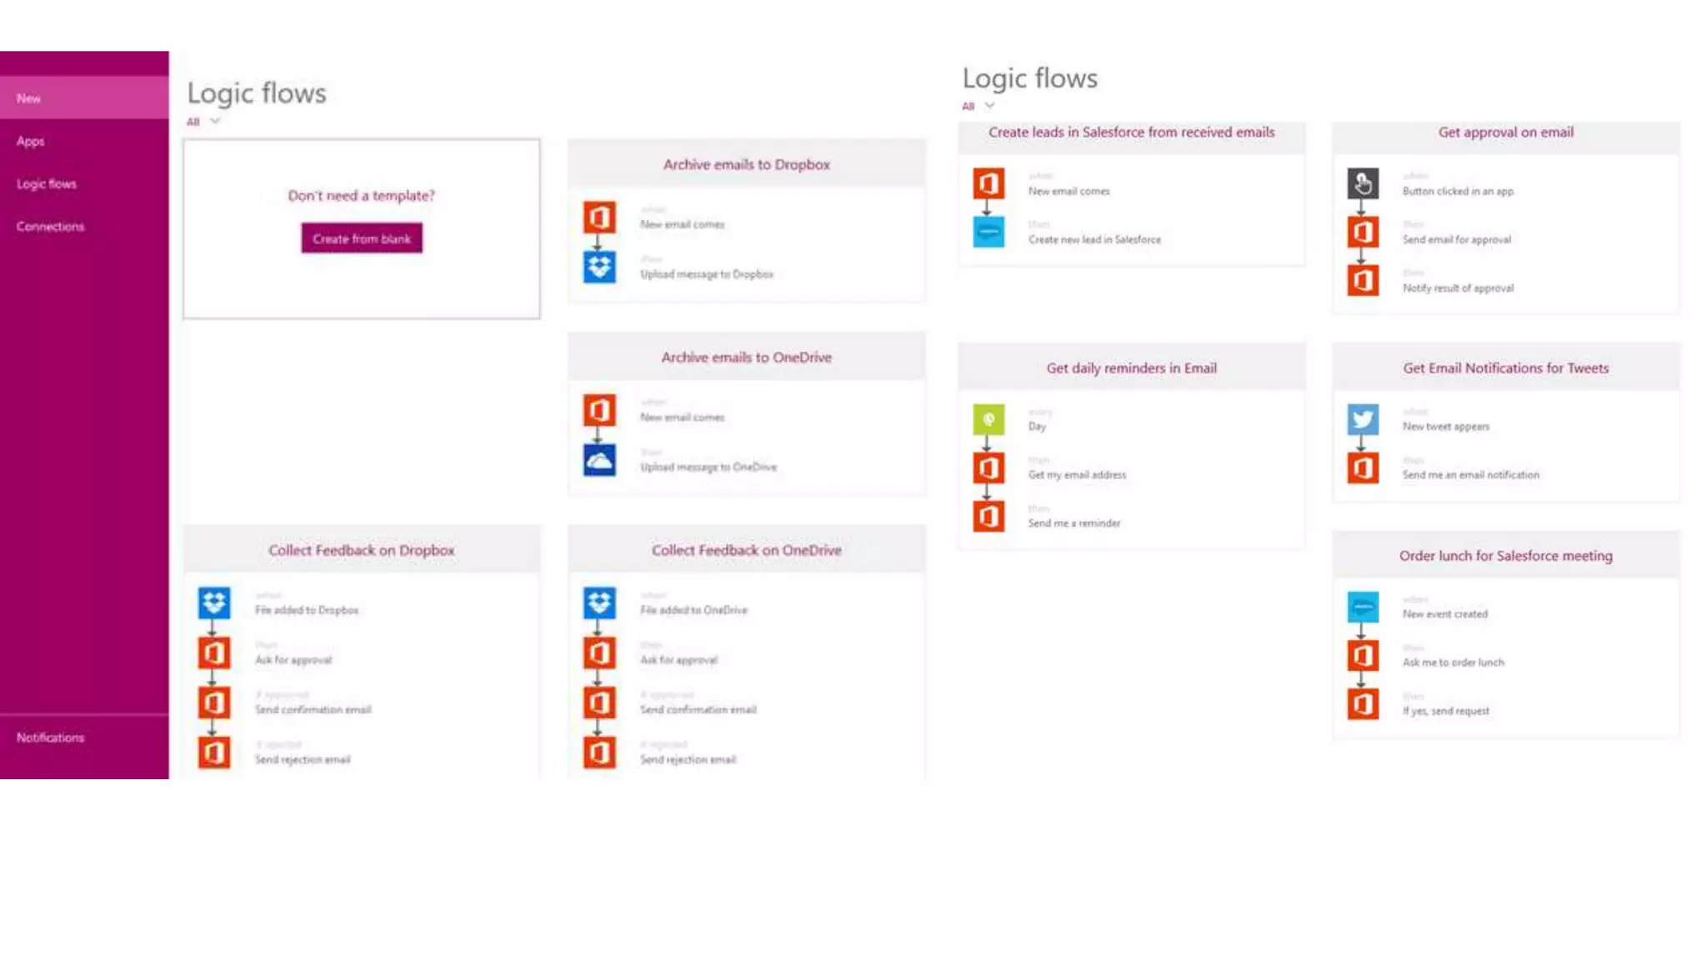Click Office icon next to Send me a reminder
The image size is (1707, 960).
[989, 517]
